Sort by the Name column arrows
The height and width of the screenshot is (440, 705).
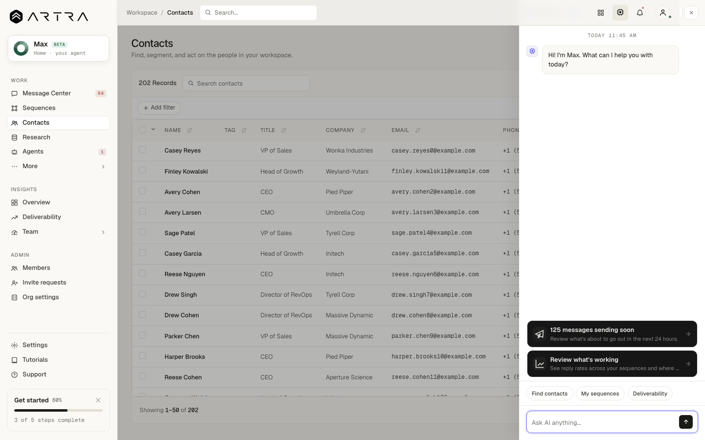tap(190, 130)
